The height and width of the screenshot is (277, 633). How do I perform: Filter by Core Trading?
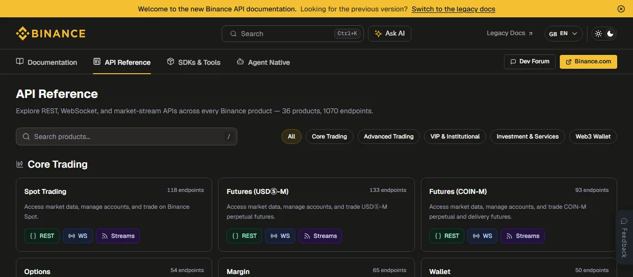point(329,137)
